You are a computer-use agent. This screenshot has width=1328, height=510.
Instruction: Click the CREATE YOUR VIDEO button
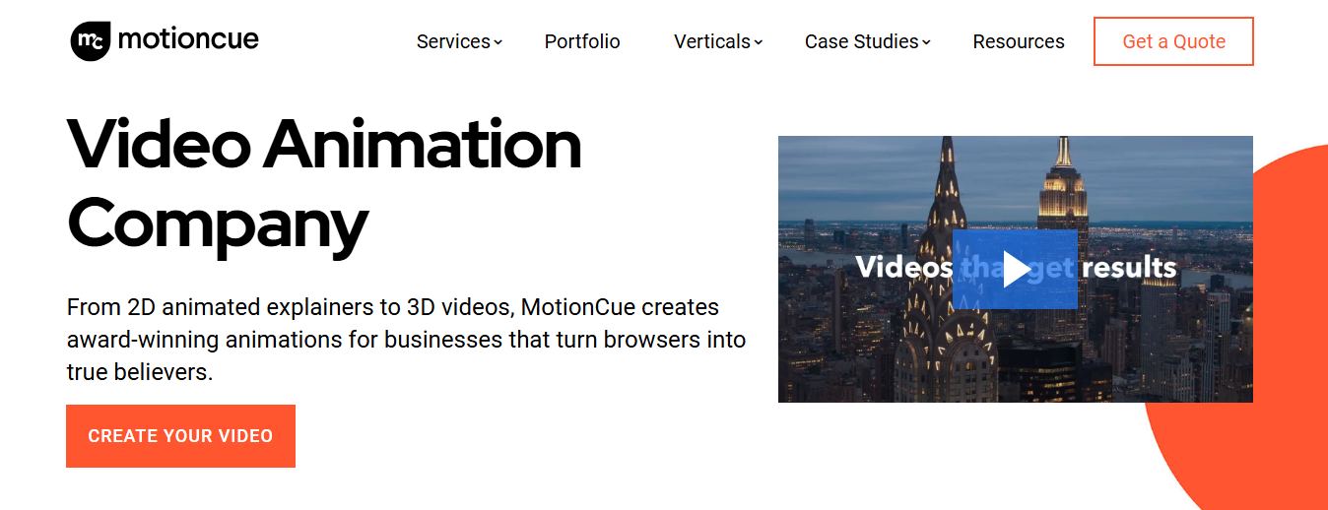coord(180,436)
